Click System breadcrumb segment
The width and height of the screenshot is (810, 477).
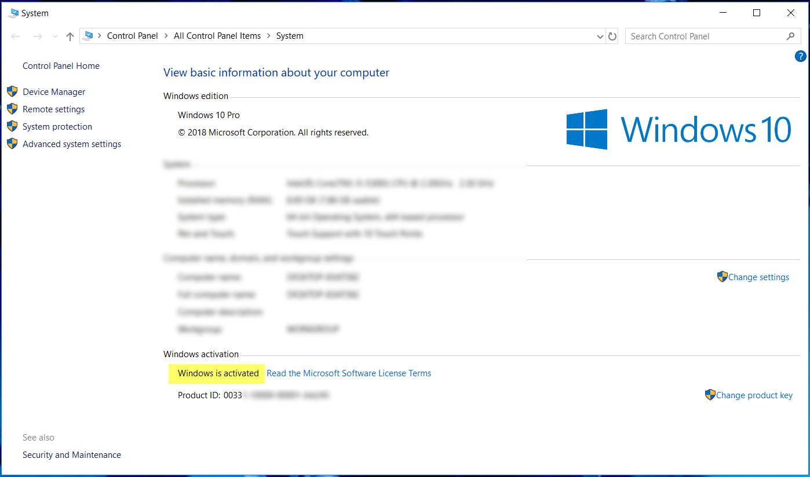click(x=290, y=36)
